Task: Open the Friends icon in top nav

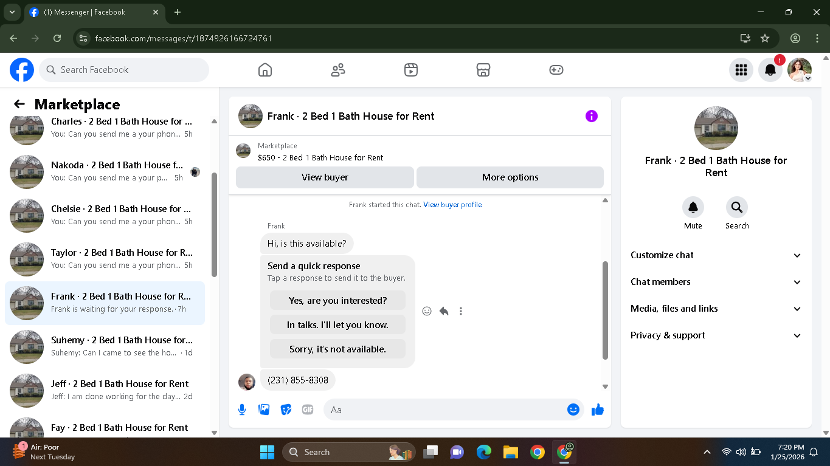Action: 338,70
